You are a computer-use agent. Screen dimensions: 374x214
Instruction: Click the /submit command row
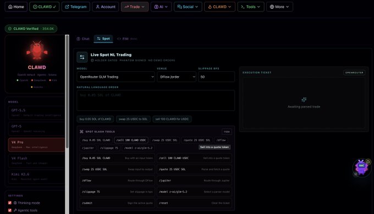click(117, 203)
